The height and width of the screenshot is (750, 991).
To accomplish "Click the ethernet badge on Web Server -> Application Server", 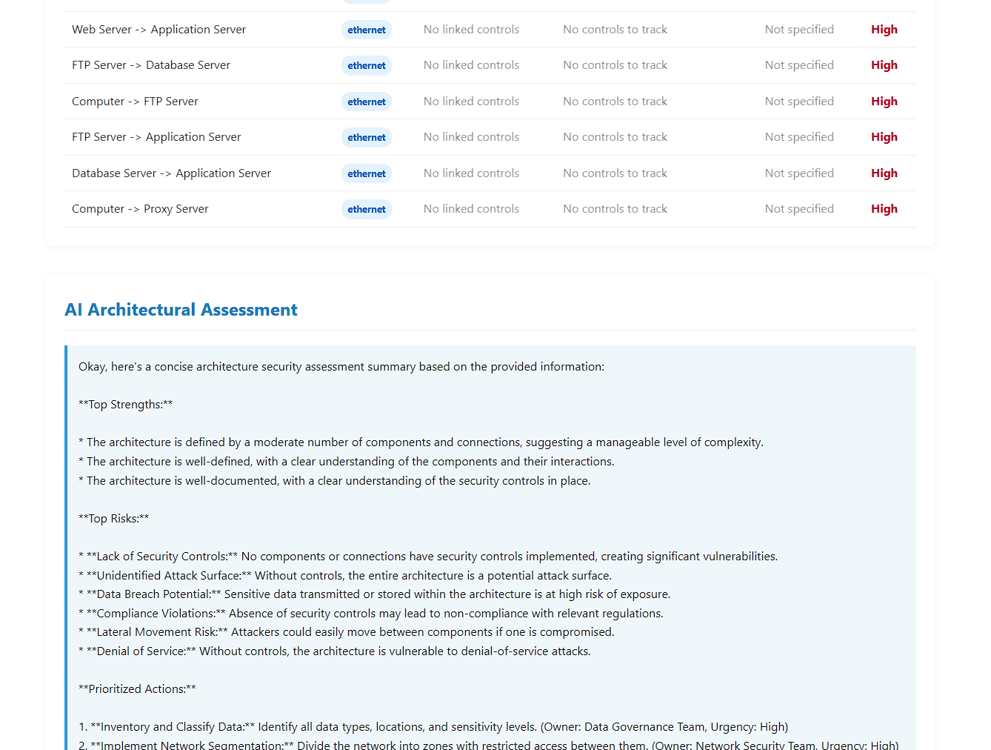I will tap(367, 30).
